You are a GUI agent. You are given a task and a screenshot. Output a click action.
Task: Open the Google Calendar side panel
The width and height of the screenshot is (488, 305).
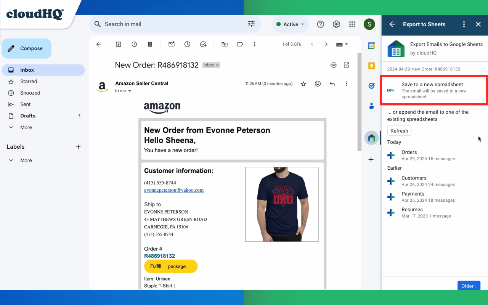371,45
